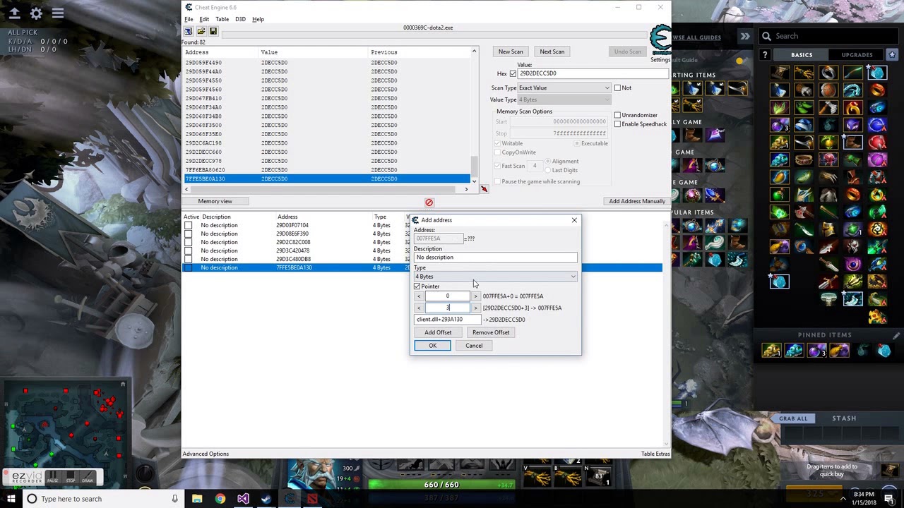Enable the Unrandomizer checkbox
This screenshot has height=508, width=904.
point(617,115)
